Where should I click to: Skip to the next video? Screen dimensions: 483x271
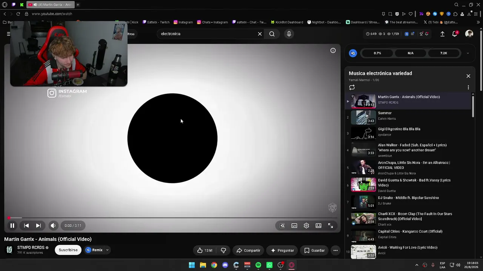pos(38,225)
